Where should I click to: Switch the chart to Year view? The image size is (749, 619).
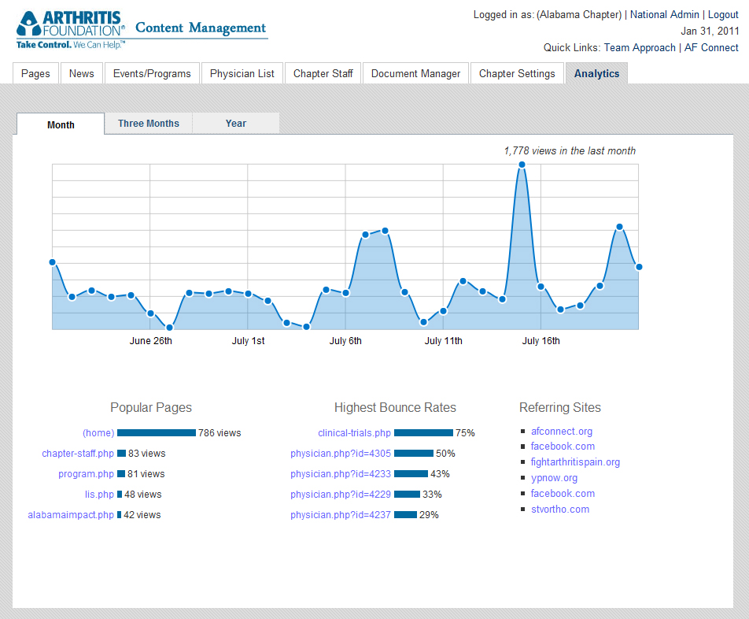click(236, 124)
